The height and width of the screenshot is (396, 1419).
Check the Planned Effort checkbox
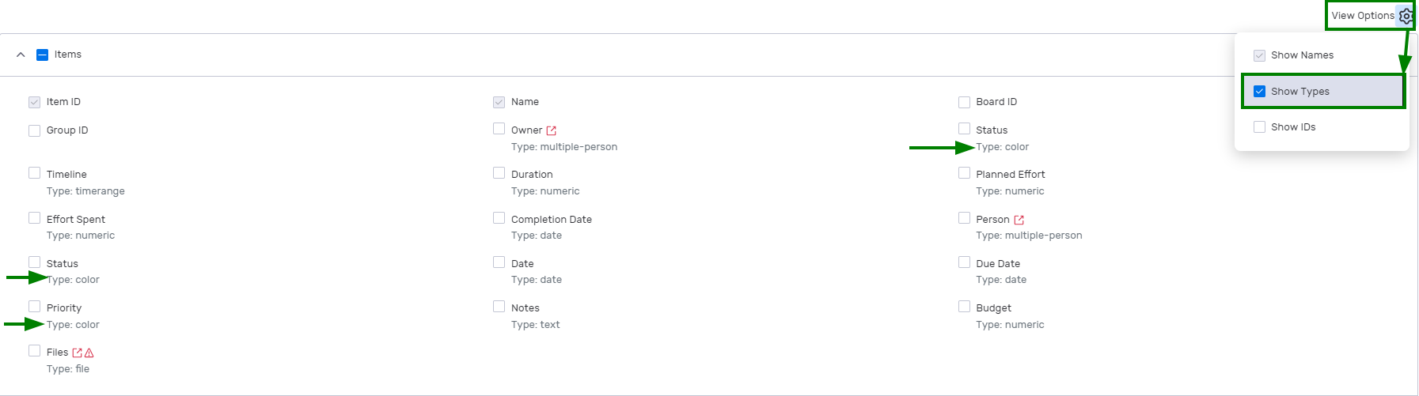coord(964,173)
